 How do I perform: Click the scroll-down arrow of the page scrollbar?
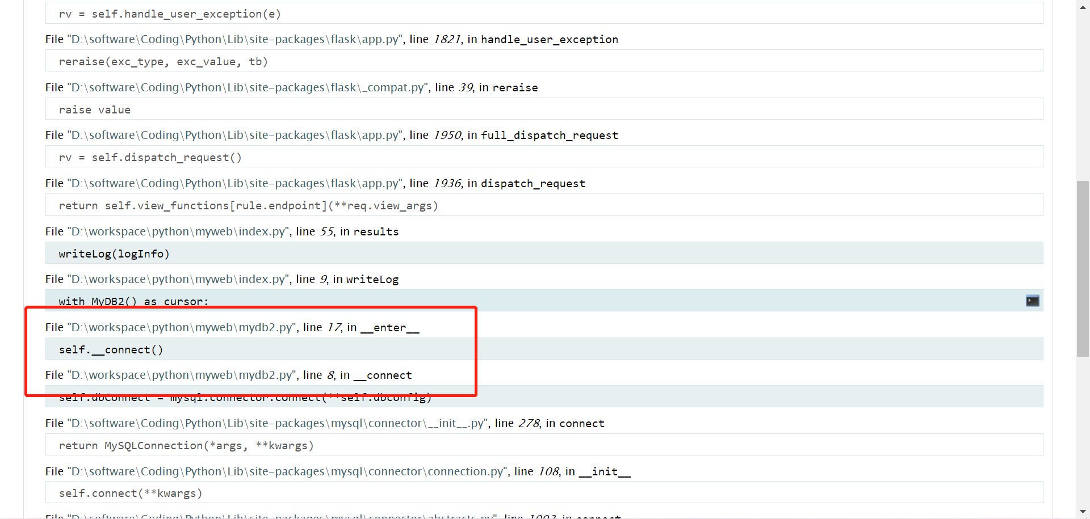click(x=1083, y=513)
